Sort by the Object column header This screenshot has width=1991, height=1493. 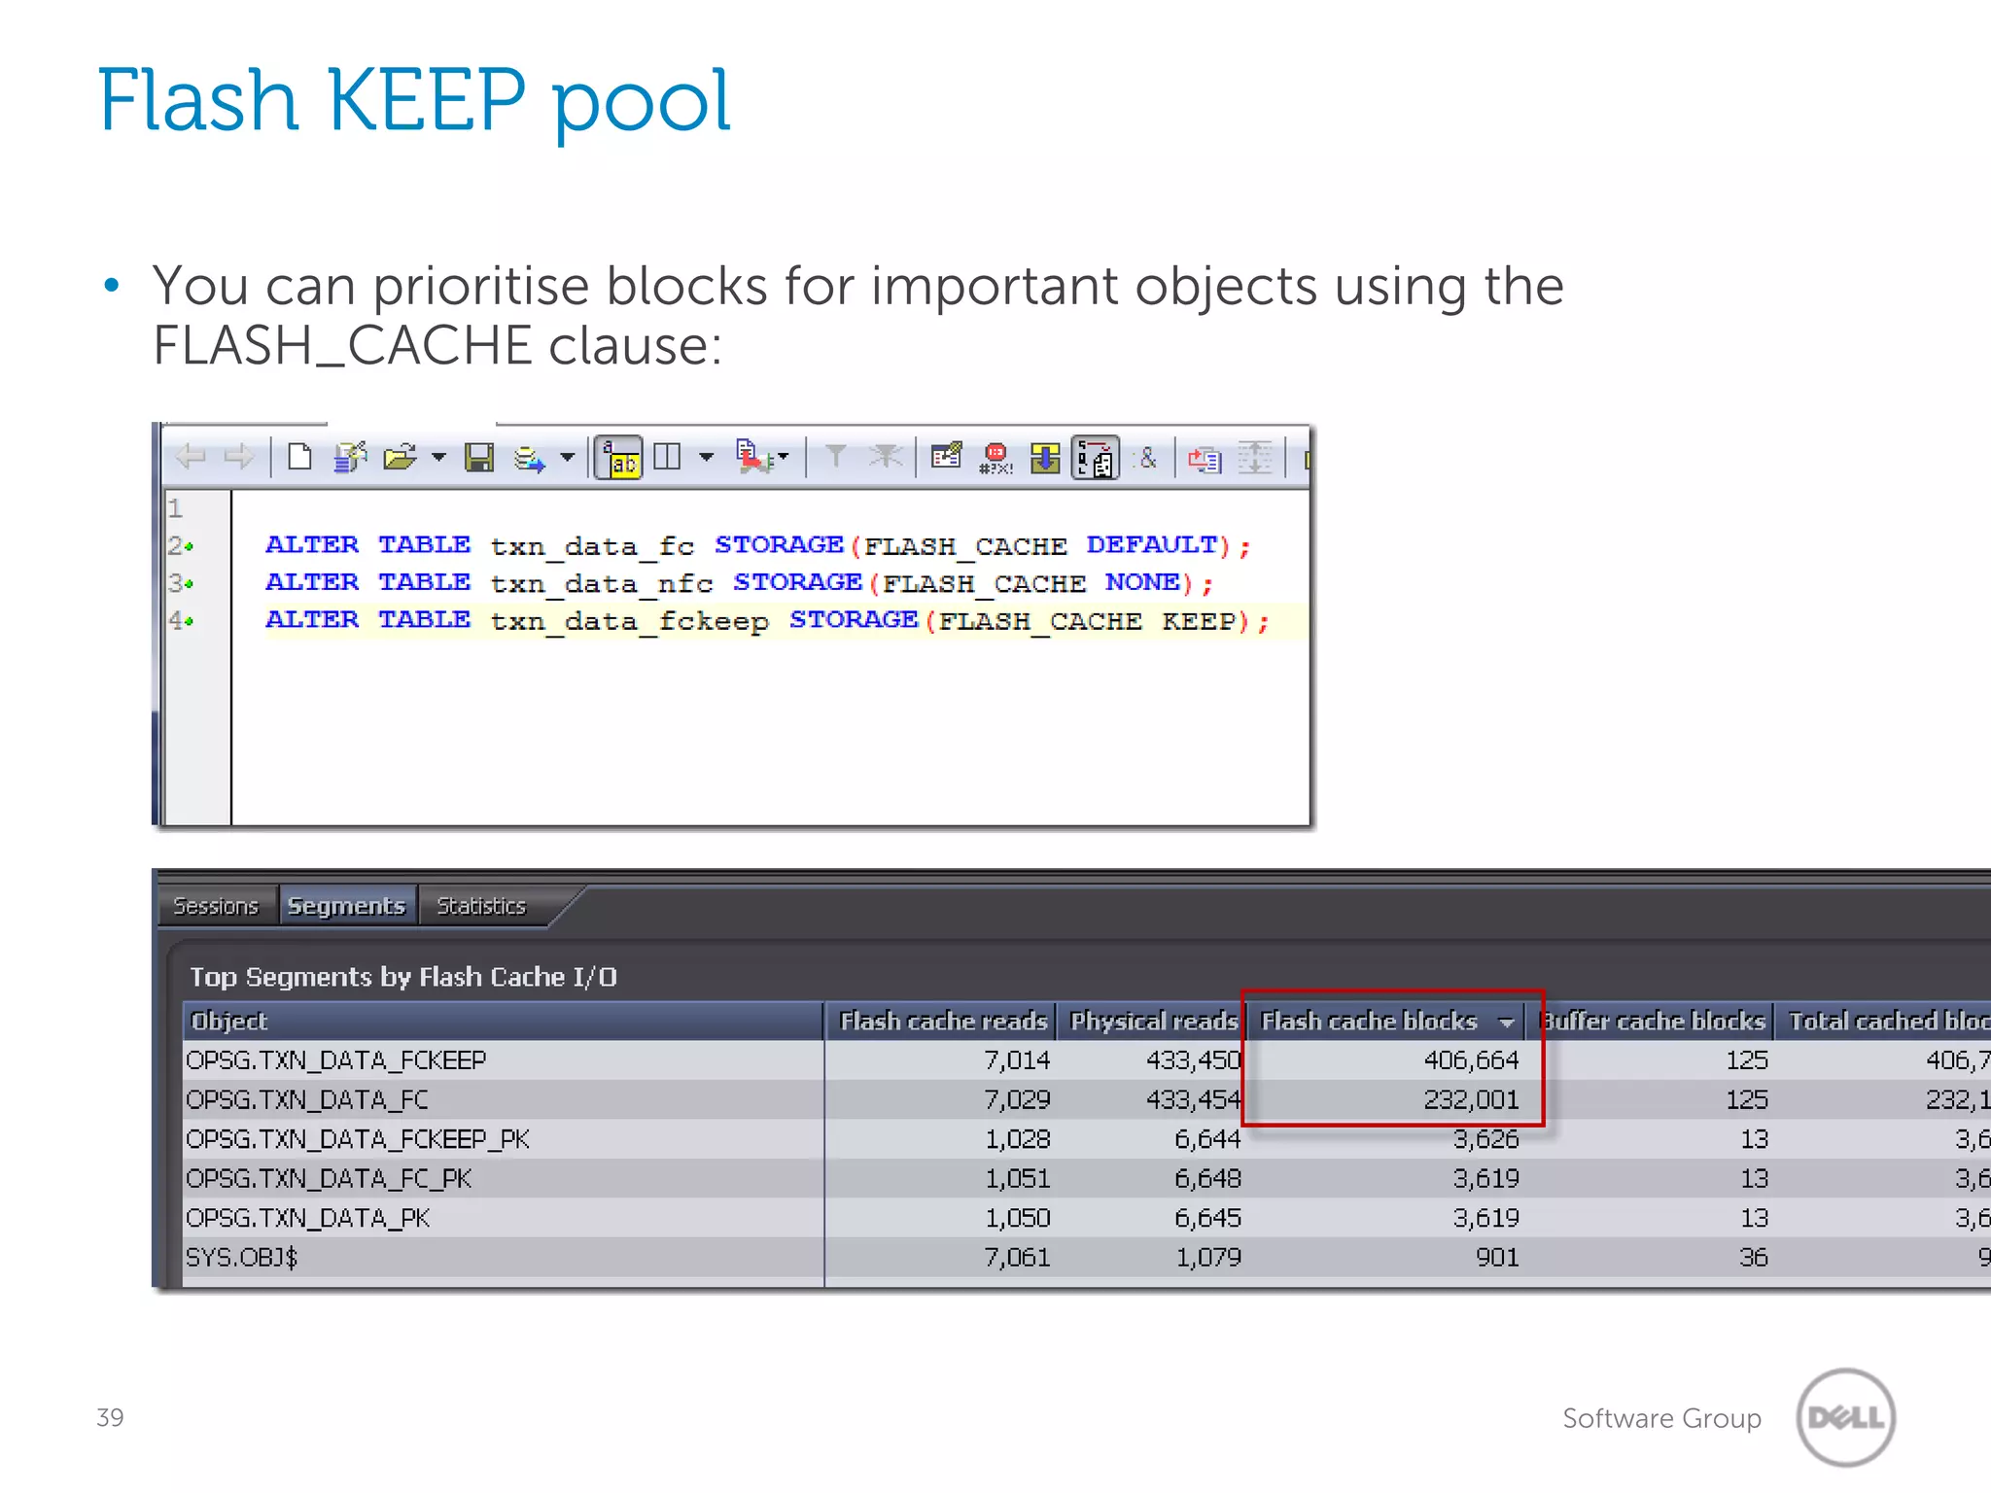tap(504, 1021)
